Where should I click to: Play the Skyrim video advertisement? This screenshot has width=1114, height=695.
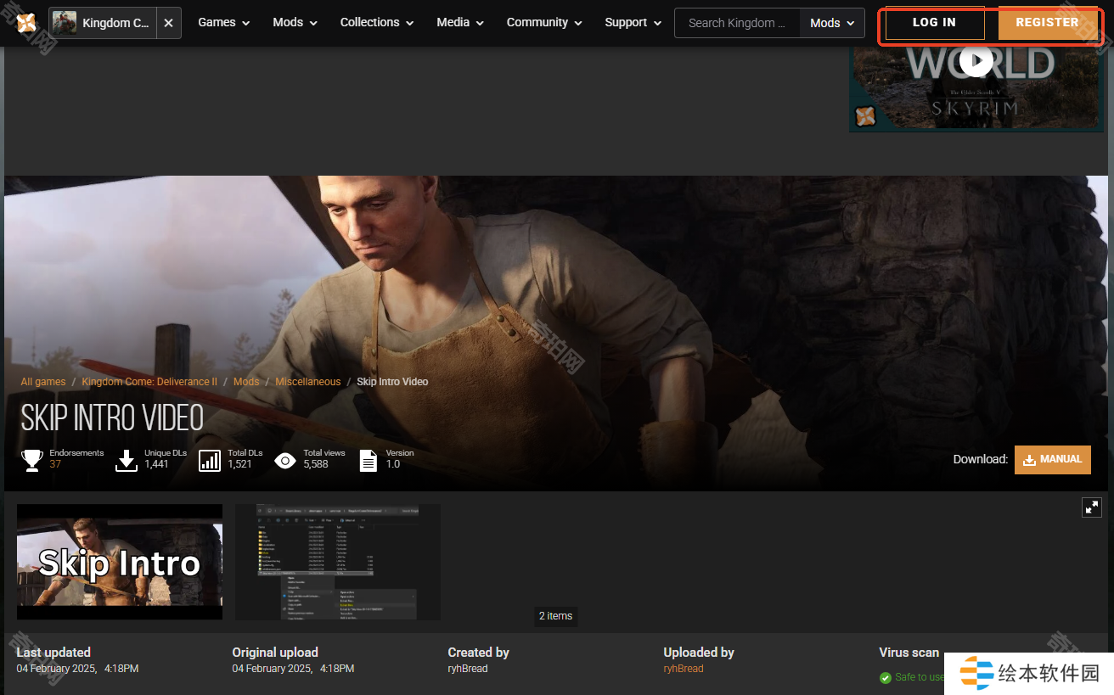coord(976,60)
